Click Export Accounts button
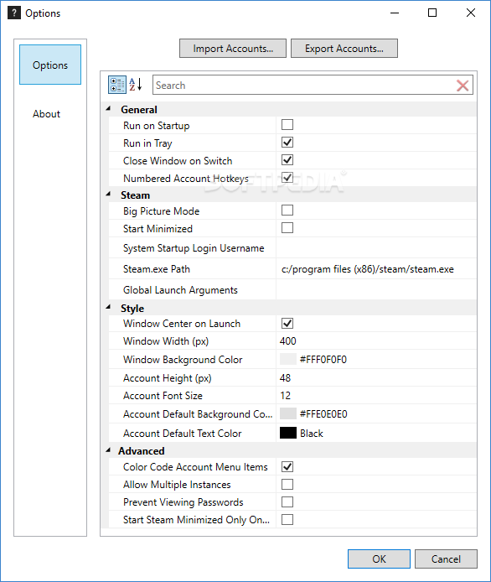491x582 pixels. (x=344, y=49)
